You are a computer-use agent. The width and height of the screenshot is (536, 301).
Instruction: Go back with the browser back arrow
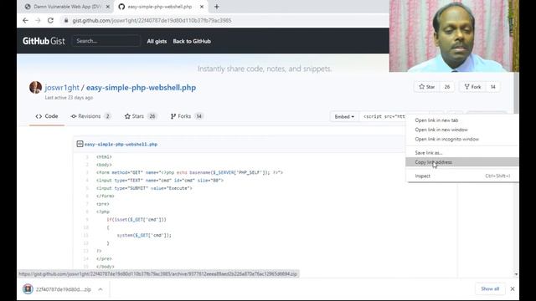(25, 20)
